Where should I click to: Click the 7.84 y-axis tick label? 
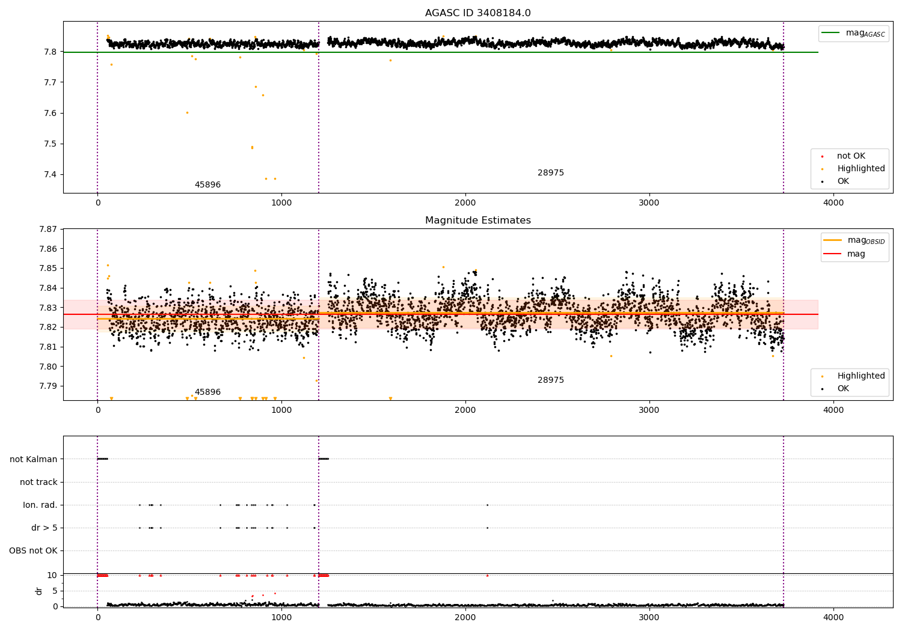tap(48, 288)
